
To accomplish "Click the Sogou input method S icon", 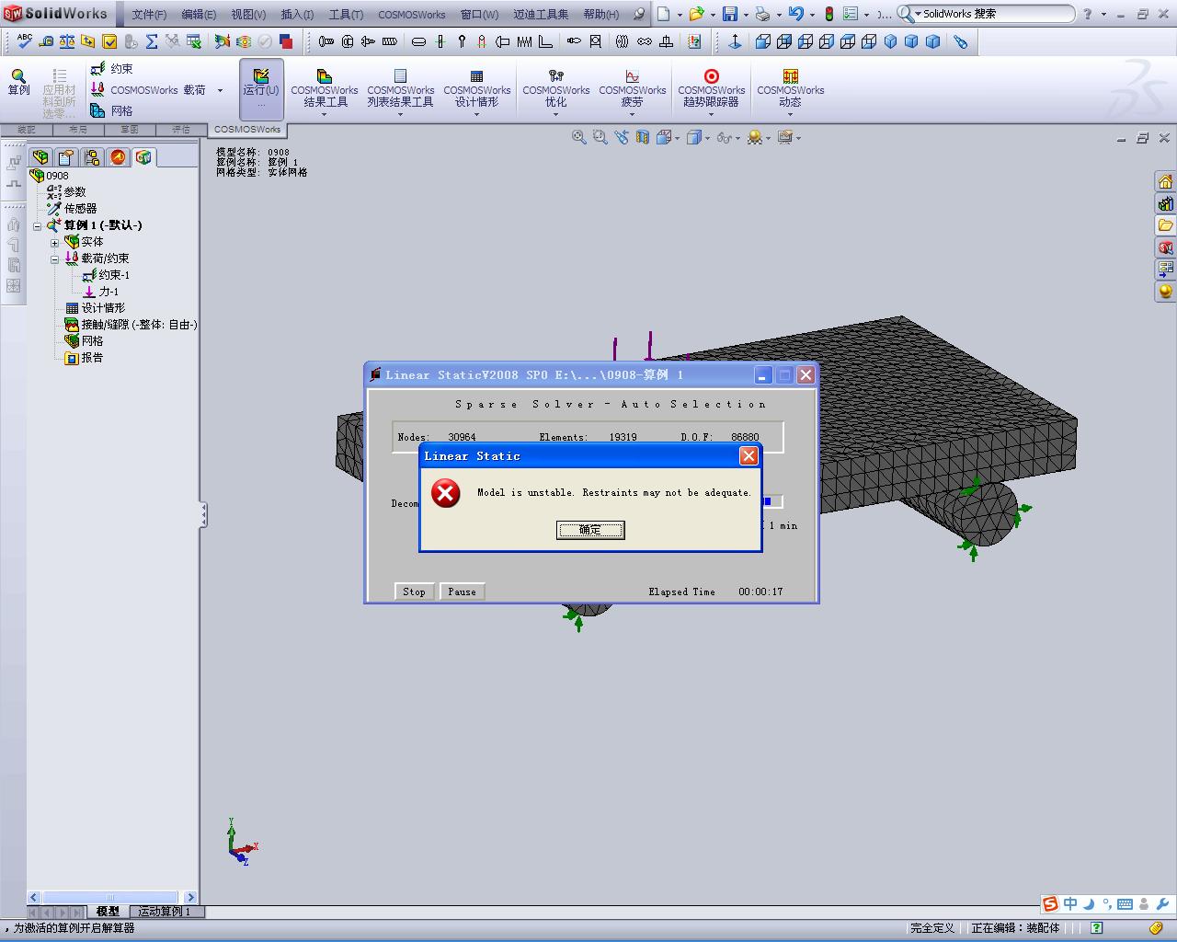I will click(1050, 904).
